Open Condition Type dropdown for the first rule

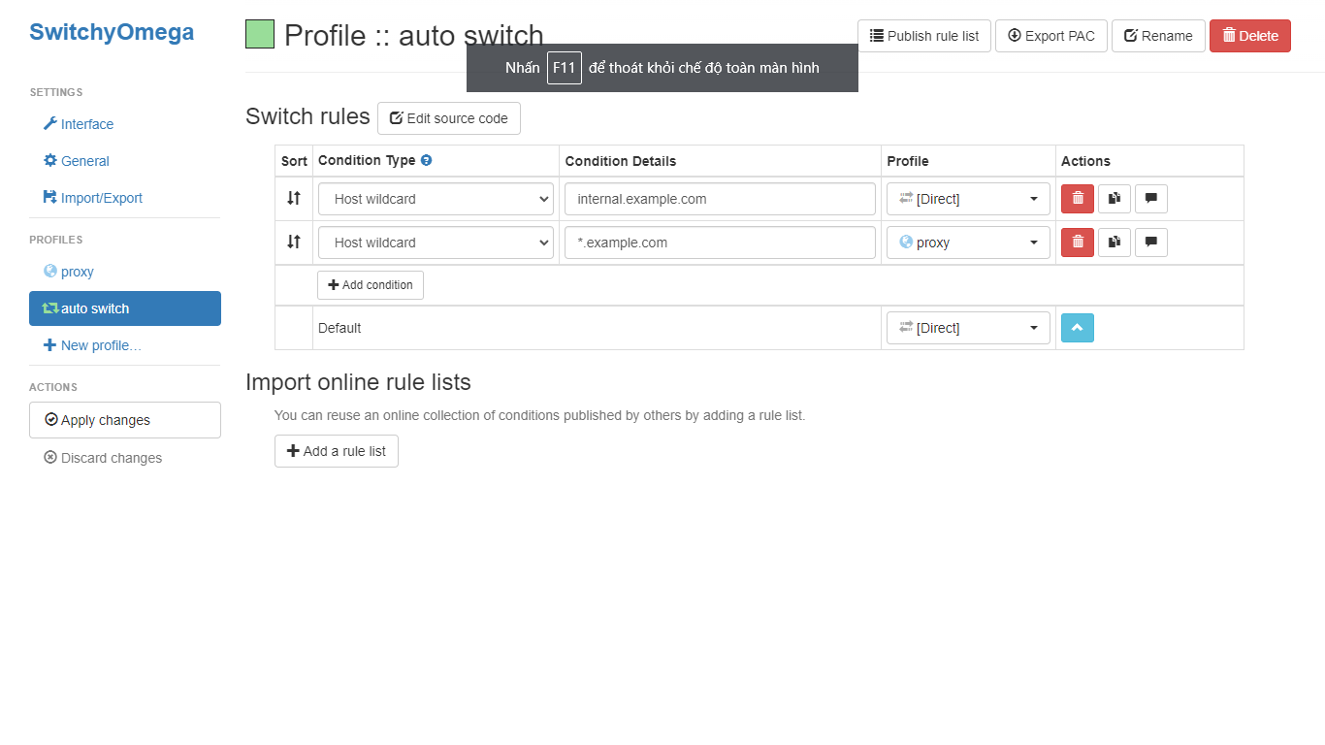pos(436,199)
